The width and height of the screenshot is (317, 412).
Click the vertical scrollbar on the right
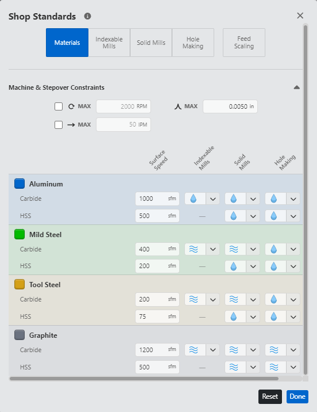pyautogui.click(x=305, y=200)
